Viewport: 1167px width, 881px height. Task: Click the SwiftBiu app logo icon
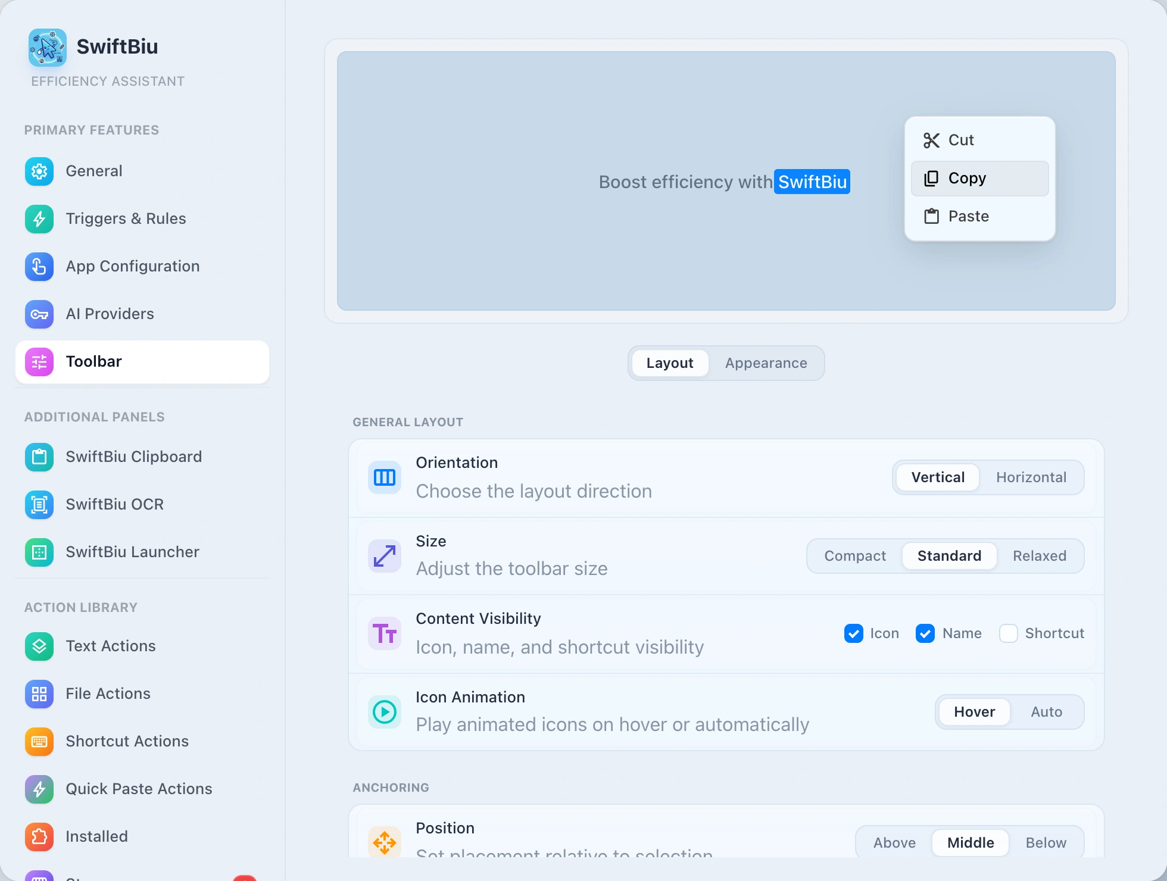47,47
